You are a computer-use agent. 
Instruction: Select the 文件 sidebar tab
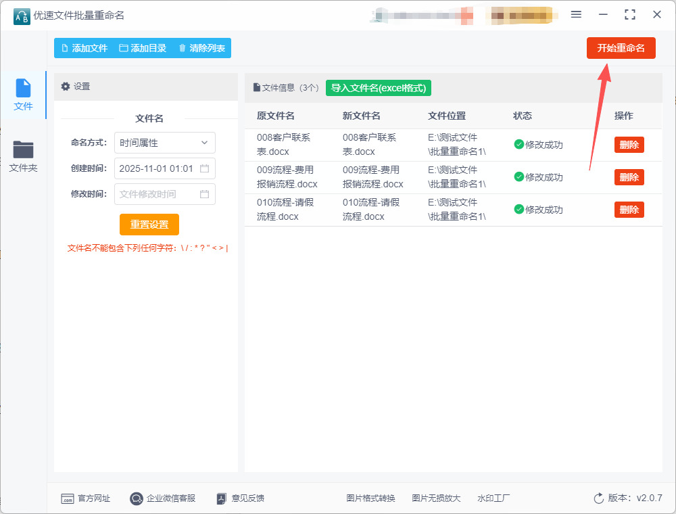tap(23, 95)
